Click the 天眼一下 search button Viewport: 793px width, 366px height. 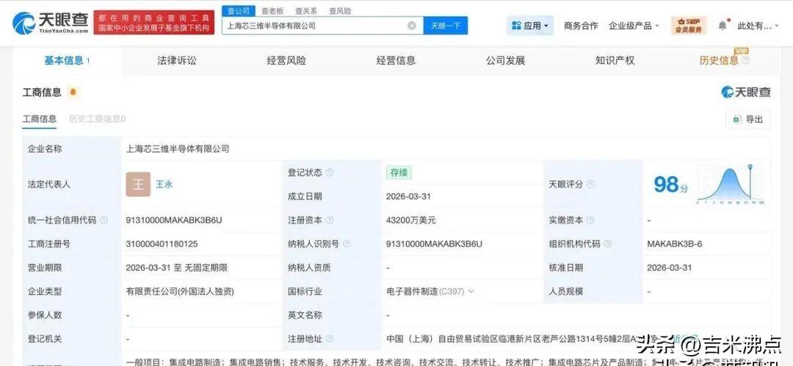coord(446,26)
